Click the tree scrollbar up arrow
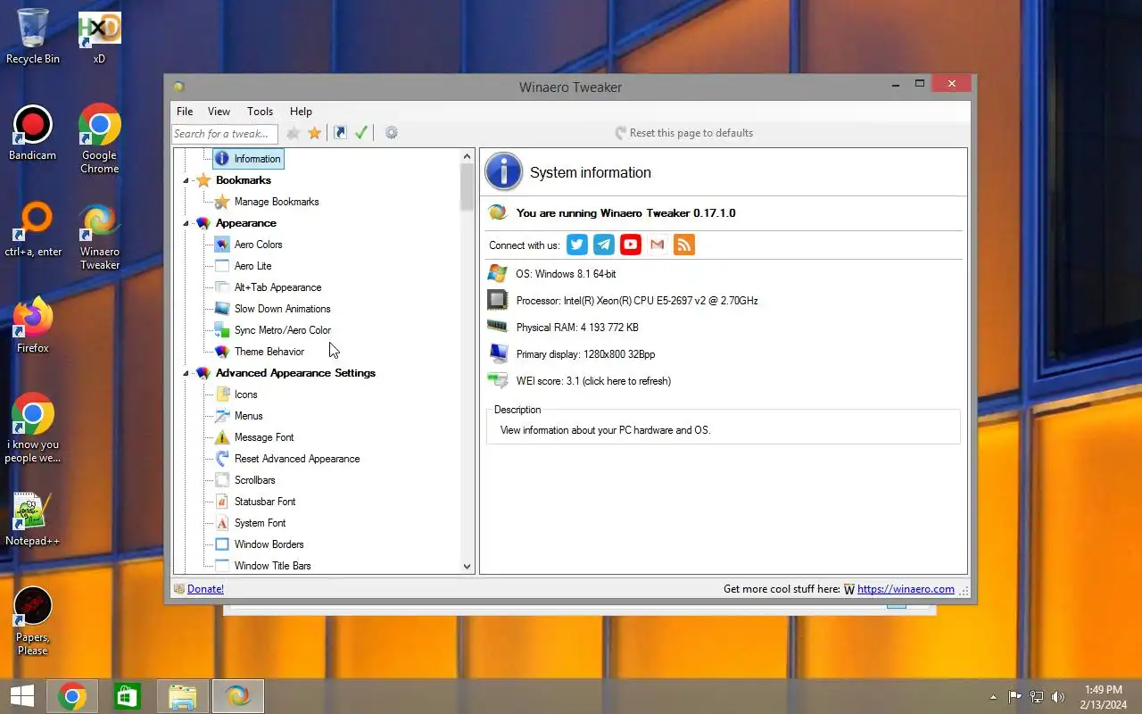The image size is (1142, 714). (x=467, y=156)
